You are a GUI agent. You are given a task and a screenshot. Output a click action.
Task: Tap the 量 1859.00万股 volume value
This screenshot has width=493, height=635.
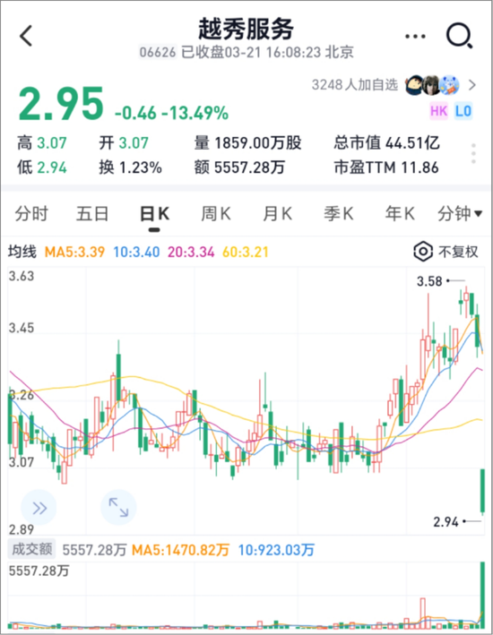click(x=247, y=143)
